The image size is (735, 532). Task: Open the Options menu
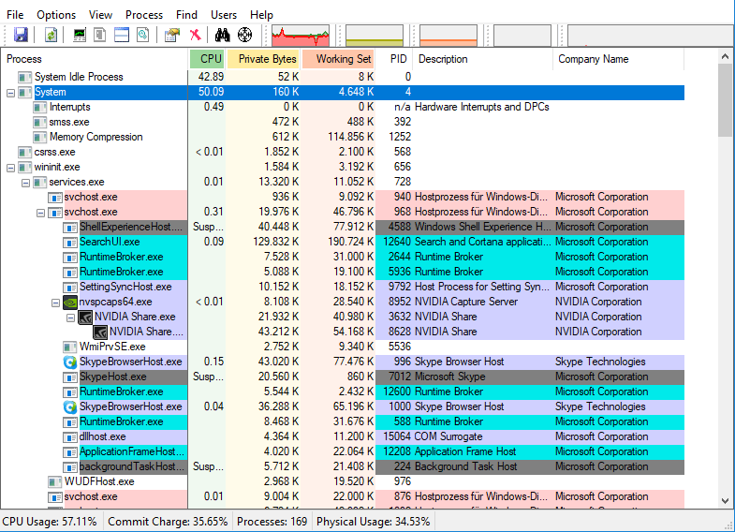tap(56, 15)
